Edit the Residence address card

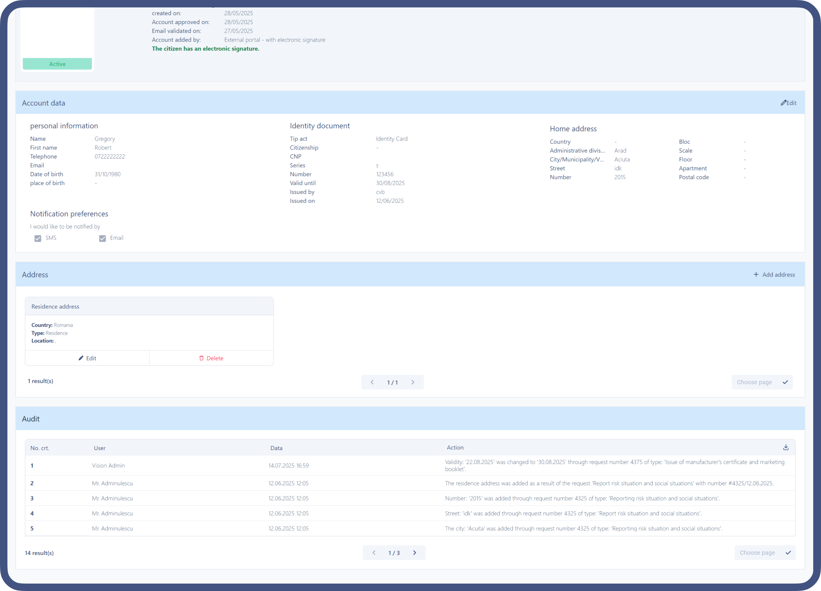pyautogui.click(x=87, y=358)
